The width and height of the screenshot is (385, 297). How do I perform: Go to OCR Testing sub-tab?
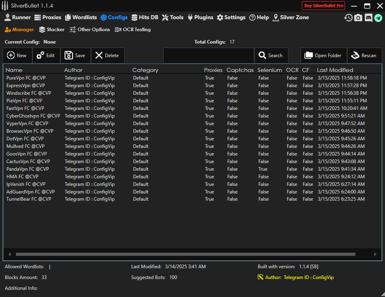click(133, 30)
